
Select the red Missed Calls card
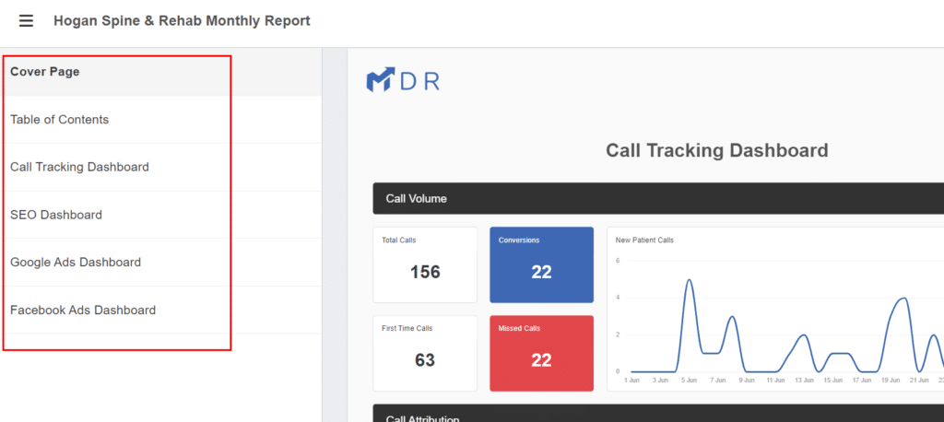(x=541, y=353)
